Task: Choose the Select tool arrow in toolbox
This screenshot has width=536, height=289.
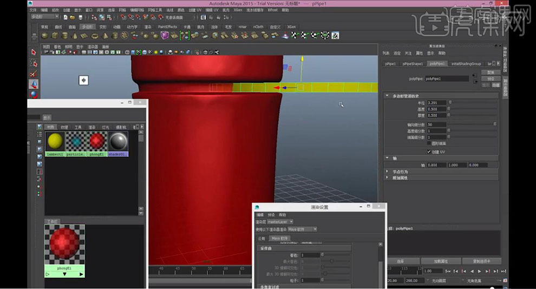Action: point(34,52)
